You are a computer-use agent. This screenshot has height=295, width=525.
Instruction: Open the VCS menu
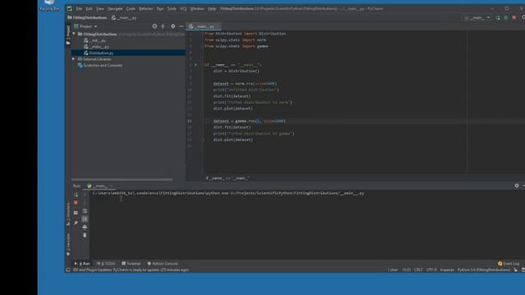[x=184, y=9]
